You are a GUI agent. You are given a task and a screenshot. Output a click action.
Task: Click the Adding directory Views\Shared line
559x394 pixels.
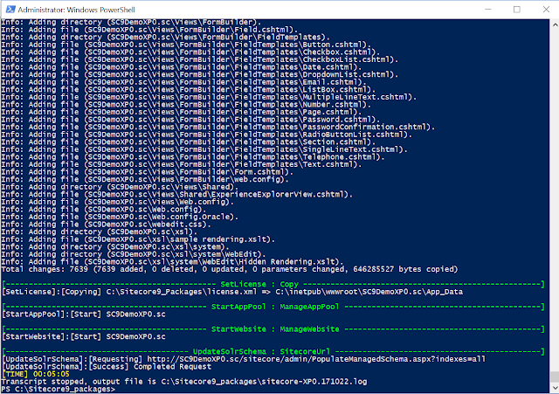point(121,187)
